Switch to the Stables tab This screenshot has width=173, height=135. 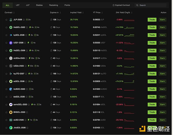coord(39,5)
